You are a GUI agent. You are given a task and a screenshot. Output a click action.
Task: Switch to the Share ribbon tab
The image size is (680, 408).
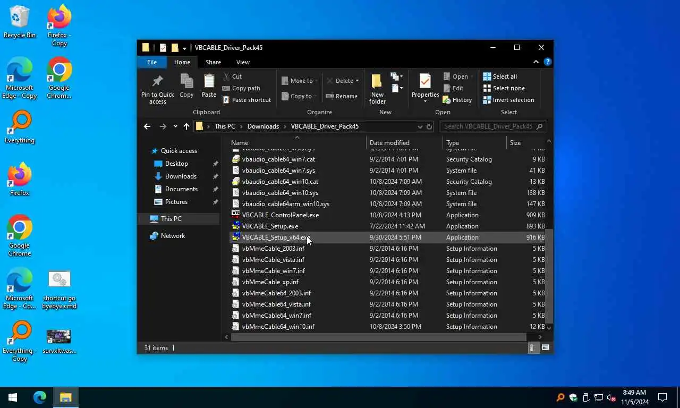(x=213, y=62)
